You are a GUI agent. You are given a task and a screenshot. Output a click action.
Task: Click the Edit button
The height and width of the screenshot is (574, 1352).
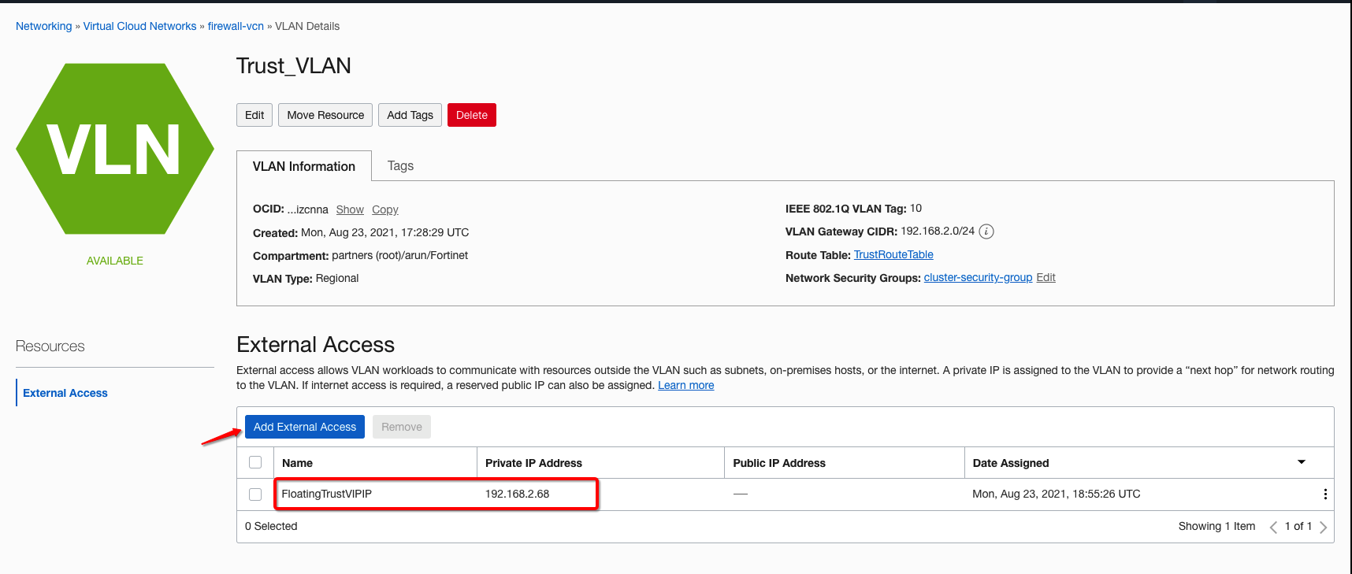[x=254, y=115]
